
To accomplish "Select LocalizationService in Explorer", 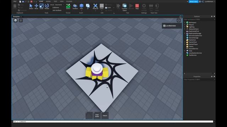I will (x=195, y=53).
